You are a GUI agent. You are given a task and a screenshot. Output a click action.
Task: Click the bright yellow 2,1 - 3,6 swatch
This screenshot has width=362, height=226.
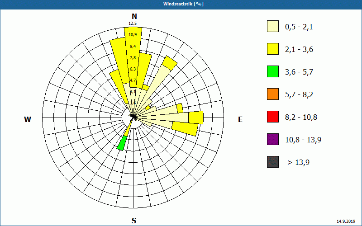point(273,49)
